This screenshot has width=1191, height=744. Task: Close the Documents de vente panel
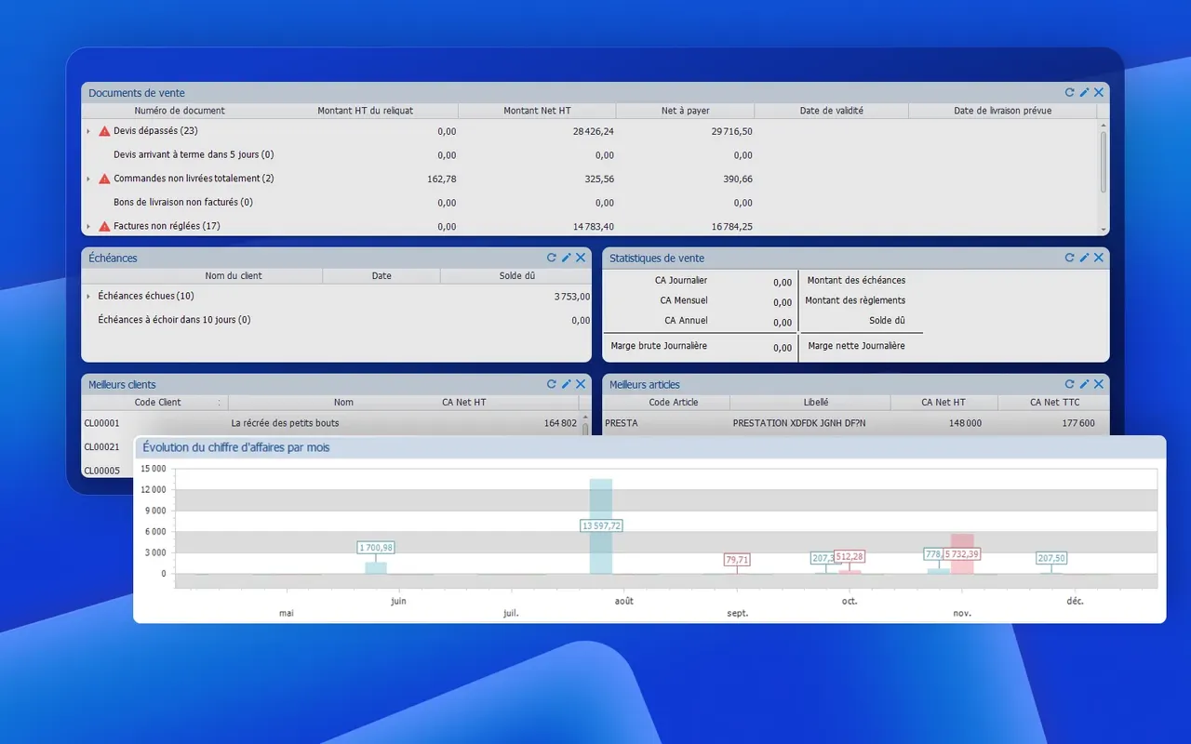click(x=1099, y=92)
